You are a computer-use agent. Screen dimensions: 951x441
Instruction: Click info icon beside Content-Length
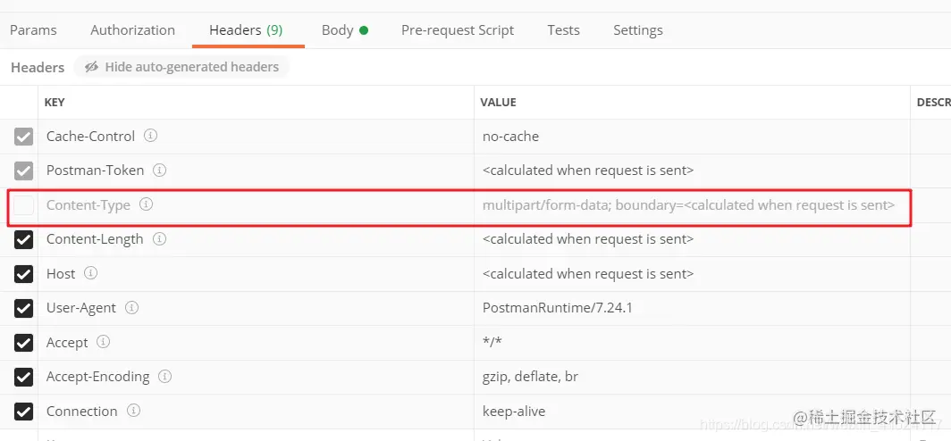160,239
